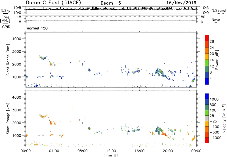Click the "20:00" time tick label
The image size is (227, 157).
(168, 151)
